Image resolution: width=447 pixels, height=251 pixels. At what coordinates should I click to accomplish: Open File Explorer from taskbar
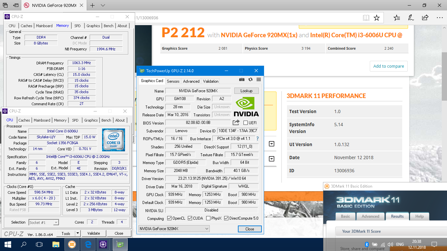[x=56, y=244]
